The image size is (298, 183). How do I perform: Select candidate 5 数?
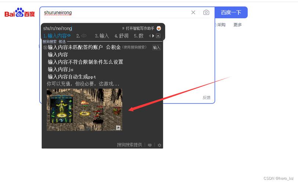click(x=139, y=36)
